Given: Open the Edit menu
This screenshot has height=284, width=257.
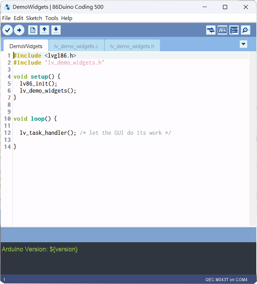Looking at the screenshot, I should pos(18,18).
